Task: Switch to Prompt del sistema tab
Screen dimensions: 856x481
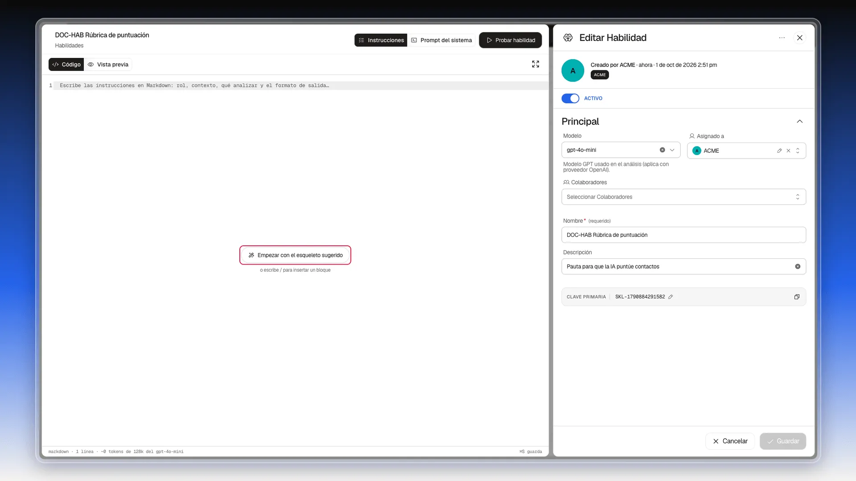Action: (x=441, y=40)
